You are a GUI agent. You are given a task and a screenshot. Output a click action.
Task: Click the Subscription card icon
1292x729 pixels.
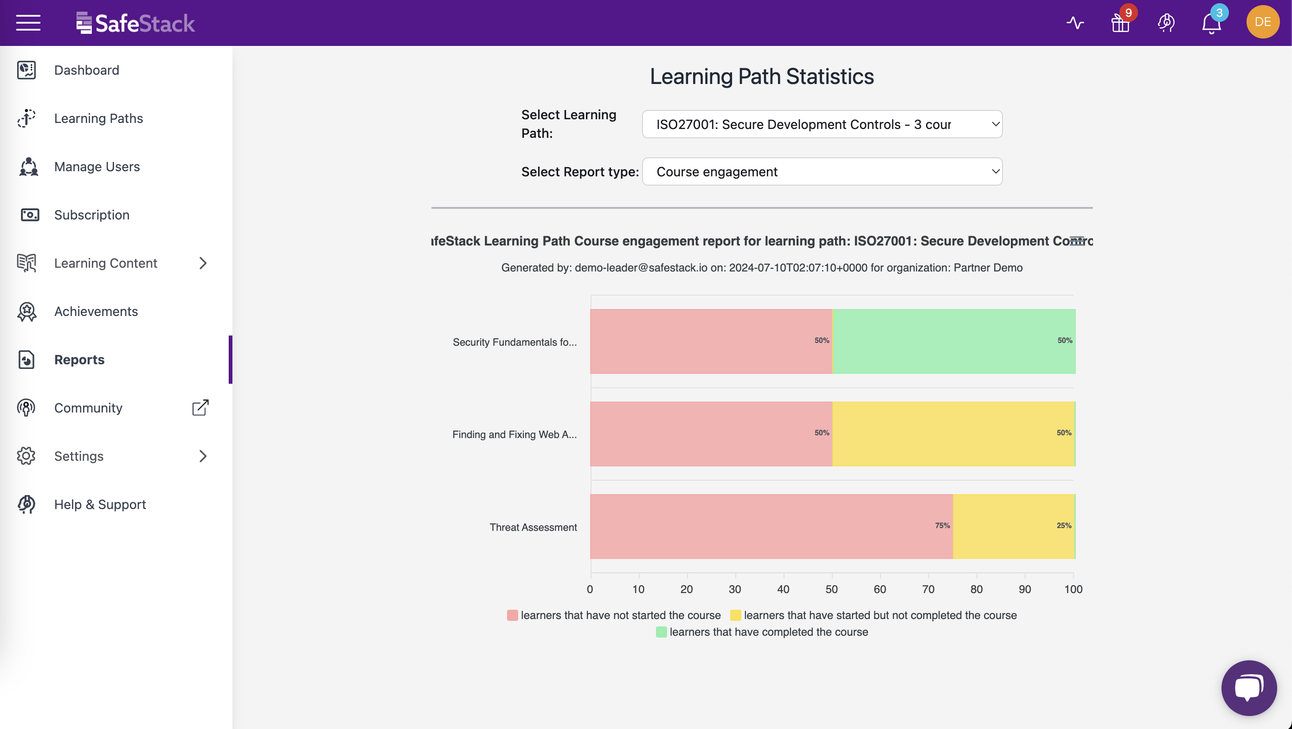(x=29, y=215)
